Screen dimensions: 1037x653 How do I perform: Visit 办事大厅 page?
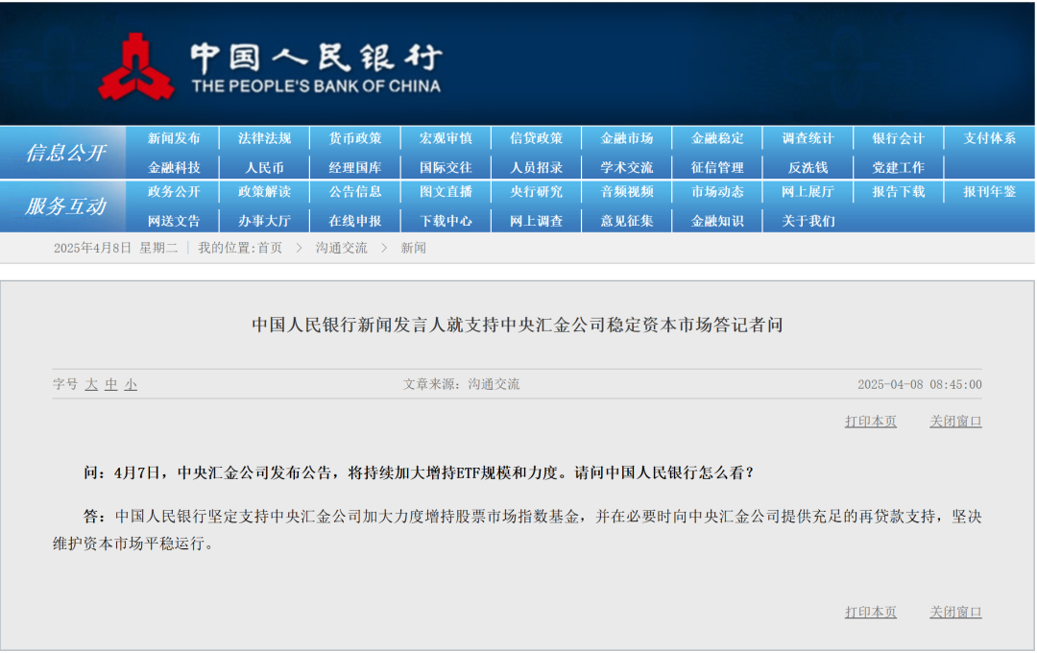point(265,221)
